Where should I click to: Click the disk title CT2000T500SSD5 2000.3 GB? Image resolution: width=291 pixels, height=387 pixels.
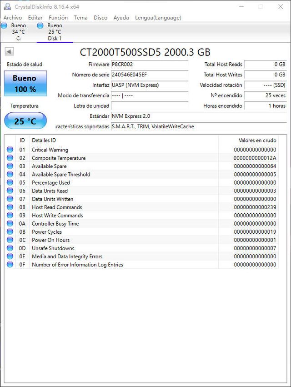pyautogui.click(x=145, y=52)
